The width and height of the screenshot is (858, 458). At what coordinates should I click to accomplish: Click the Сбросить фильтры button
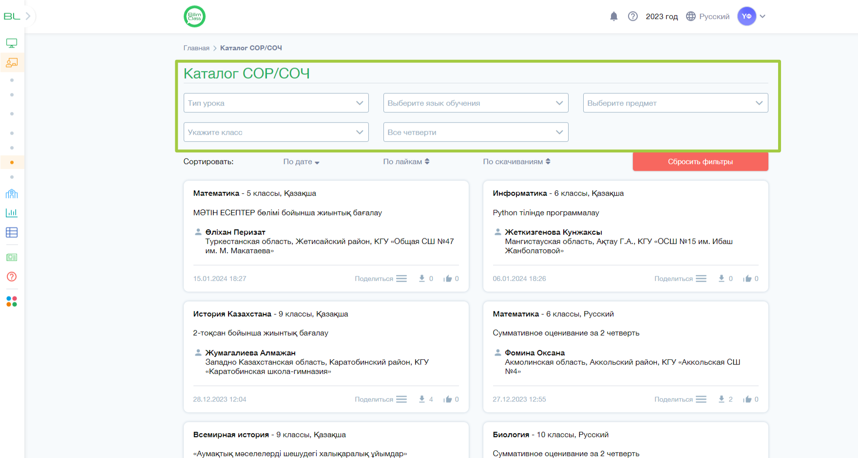click(x=700, y=162)
